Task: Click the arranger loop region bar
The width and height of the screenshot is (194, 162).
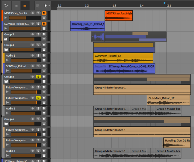Action: 125,9
